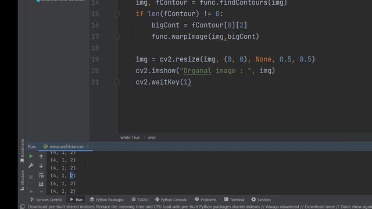Open the Structure tool window
372x209 pixels.
22,180
